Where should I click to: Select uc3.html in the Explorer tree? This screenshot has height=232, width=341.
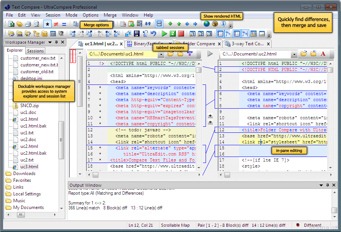29,167
